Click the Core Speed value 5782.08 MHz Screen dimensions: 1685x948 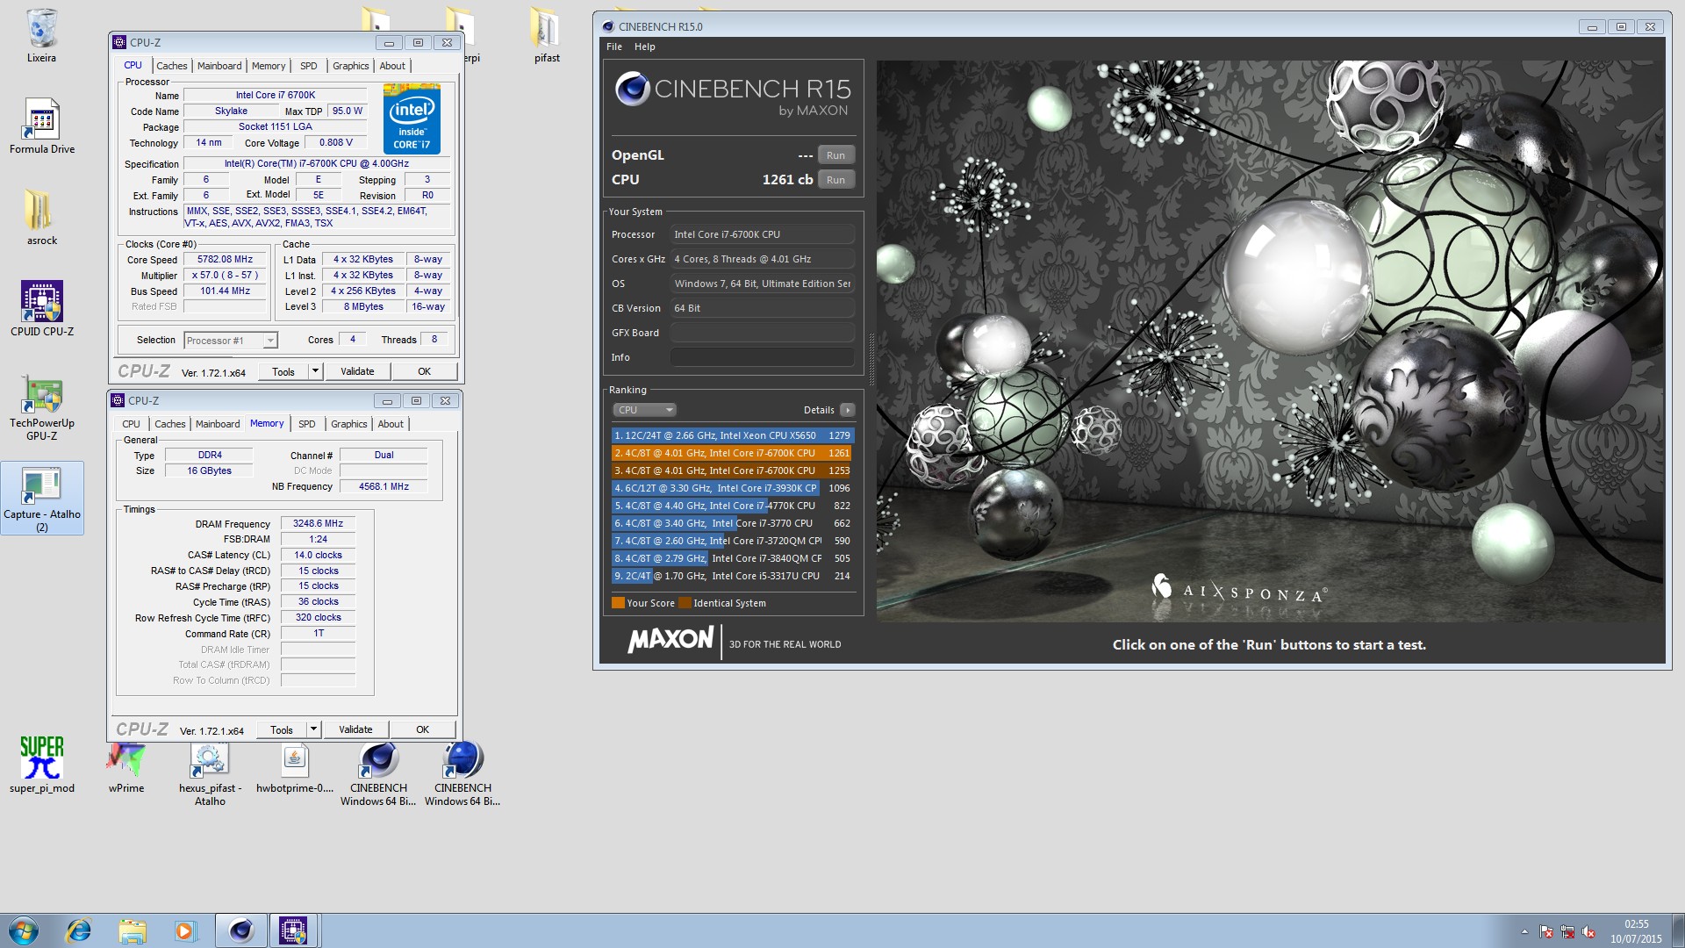(225, 260)
